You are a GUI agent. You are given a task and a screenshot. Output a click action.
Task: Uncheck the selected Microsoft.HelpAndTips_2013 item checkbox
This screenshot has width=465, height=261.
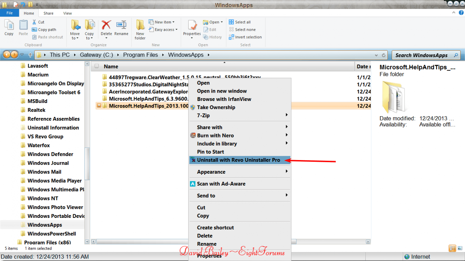click(99, 105)
